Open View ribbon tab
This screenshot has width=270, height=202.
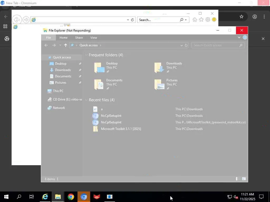tap(94, 37)
